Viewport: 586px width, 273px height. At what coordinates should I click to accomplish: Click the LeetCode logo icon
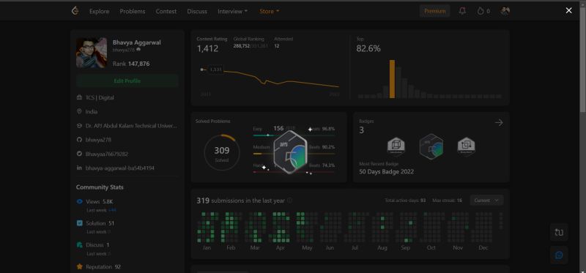75,11
